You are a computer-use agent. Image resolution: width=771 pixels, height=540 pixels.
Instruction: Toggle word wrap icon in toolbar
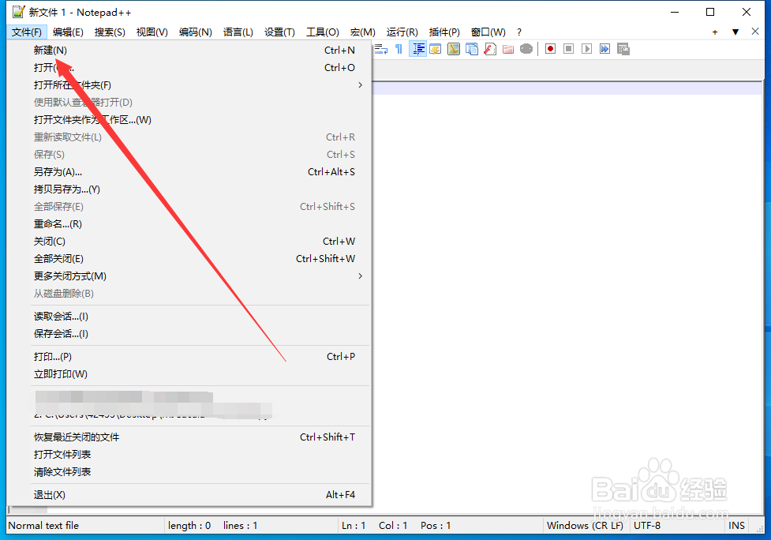pos(381,49)
